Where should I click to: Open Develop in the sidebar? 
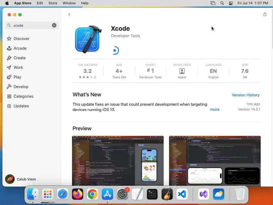pyautogui.click(x=18, y=87)
